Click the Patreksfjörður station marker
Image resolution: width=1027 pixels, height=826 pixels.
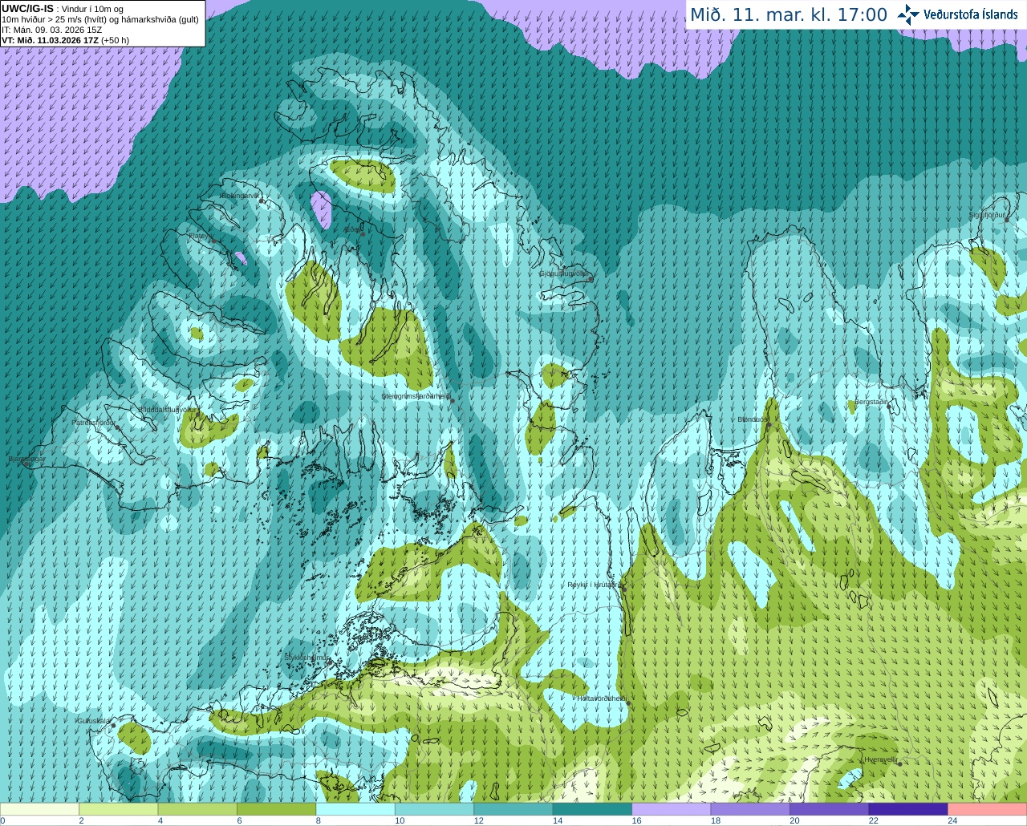pos(118,427)
